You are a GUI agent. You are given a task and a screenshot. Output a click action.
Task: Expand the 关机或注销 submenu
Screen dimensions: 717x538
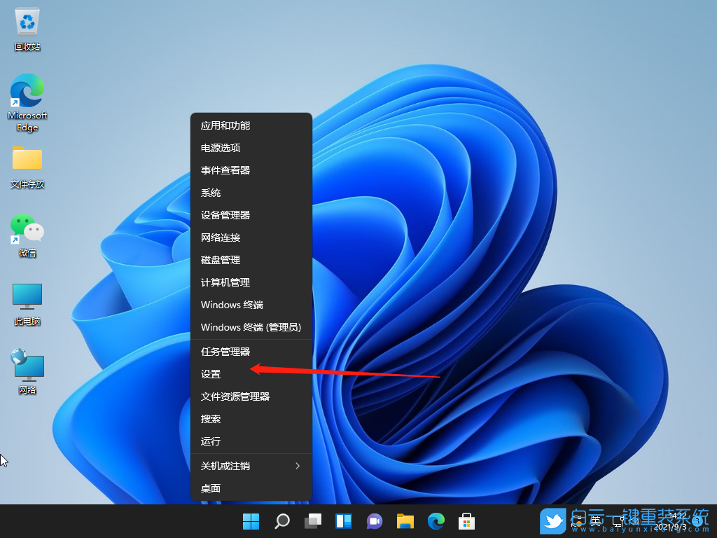228,465
